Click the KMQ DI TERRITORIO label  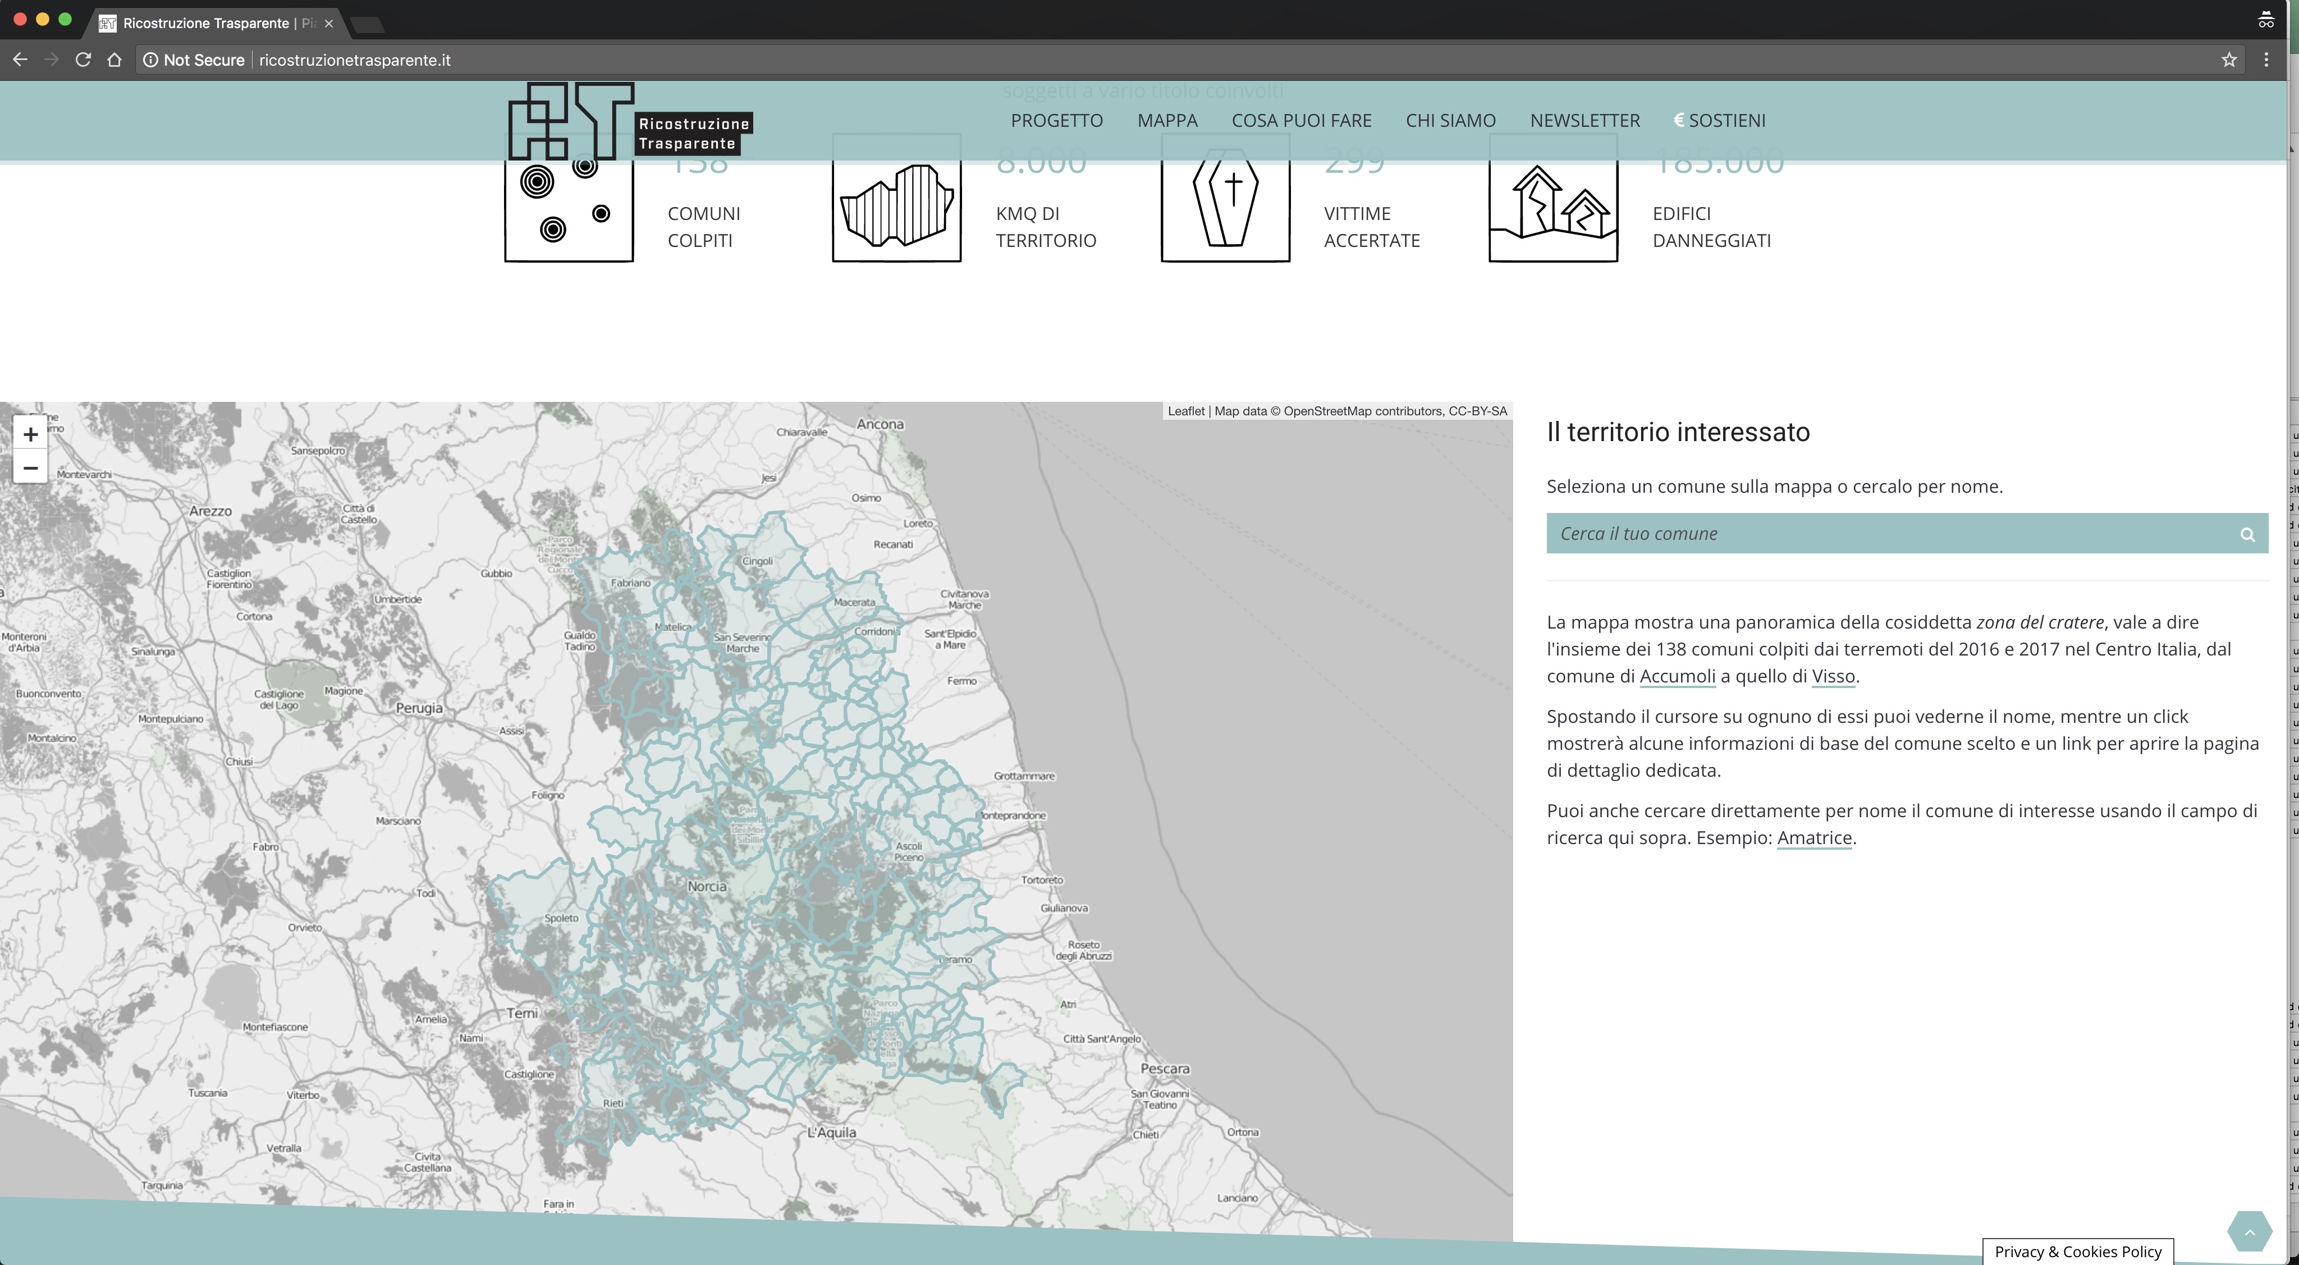pos(1046,227)
